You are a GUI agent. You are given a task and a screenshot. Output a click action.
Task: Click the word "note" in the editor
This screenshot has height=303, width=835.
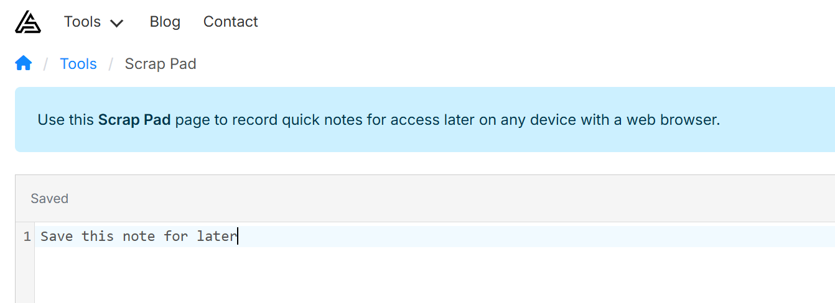click(139, 237)
